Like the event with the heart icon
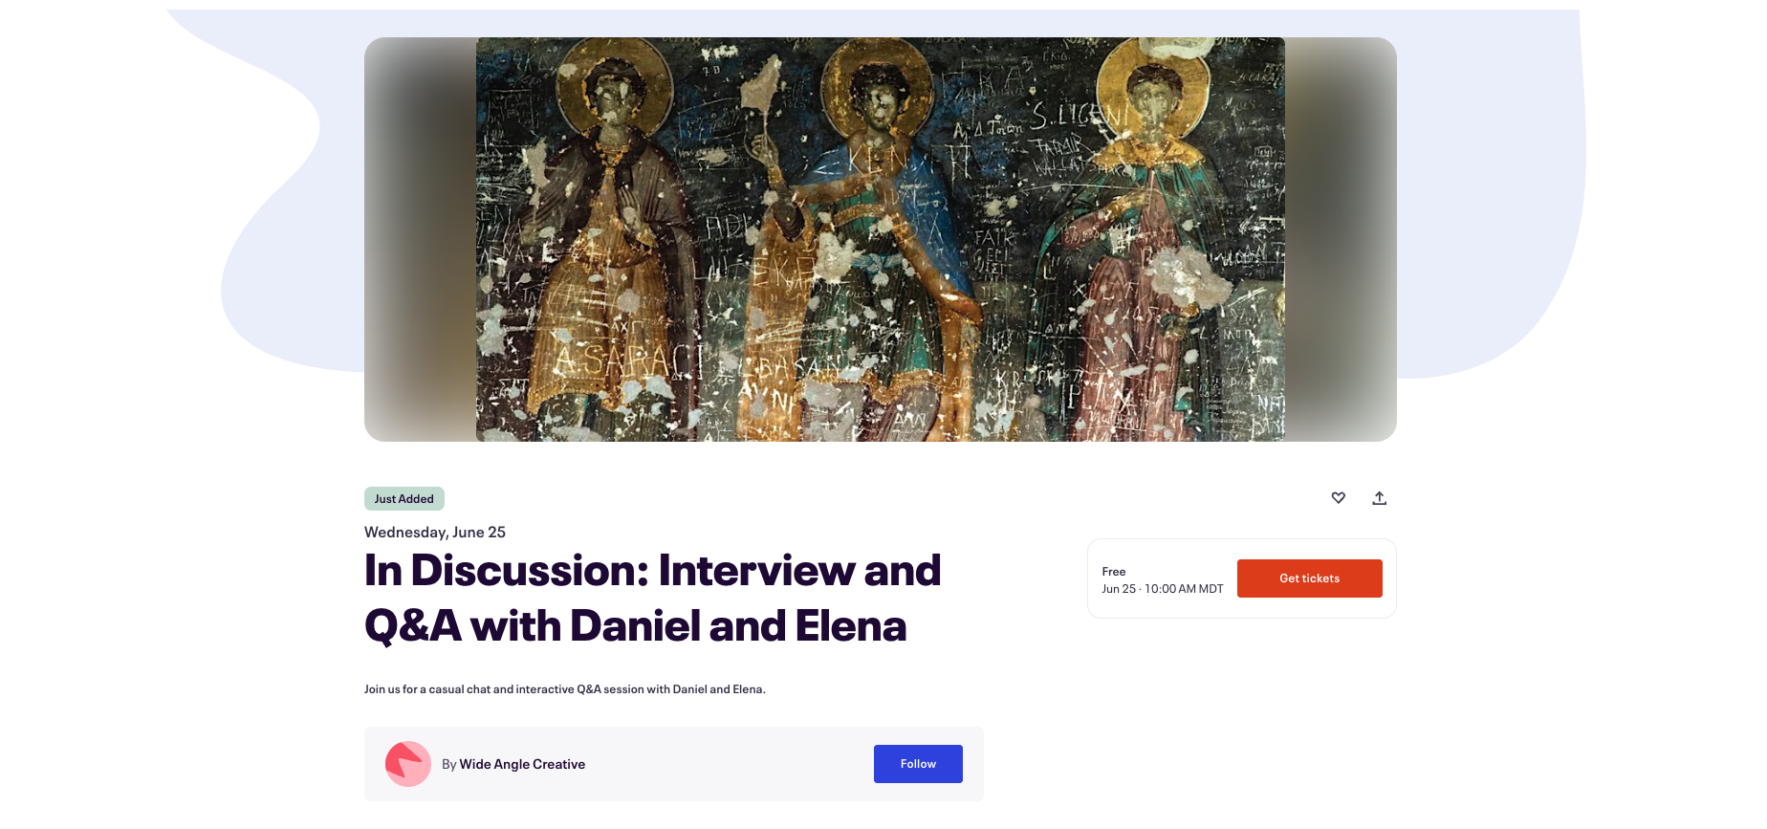 pos(1338,498)
